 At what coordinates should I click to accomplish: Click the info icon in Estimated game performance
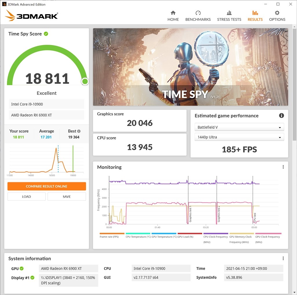[281, 116]
